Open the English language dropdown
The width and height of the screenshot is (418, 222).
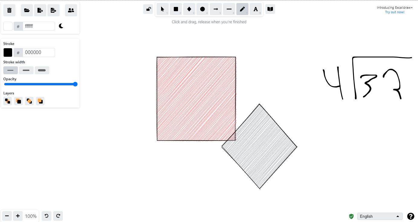tap(380, 216)
